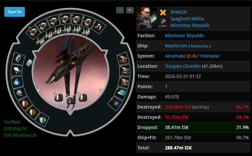Open the Spaghetti Militia corporation link
Image resolution: width=252 pixels, height=156 pixels.
(187, 19)
